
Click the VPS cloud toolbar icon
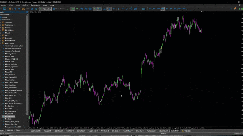32,9
